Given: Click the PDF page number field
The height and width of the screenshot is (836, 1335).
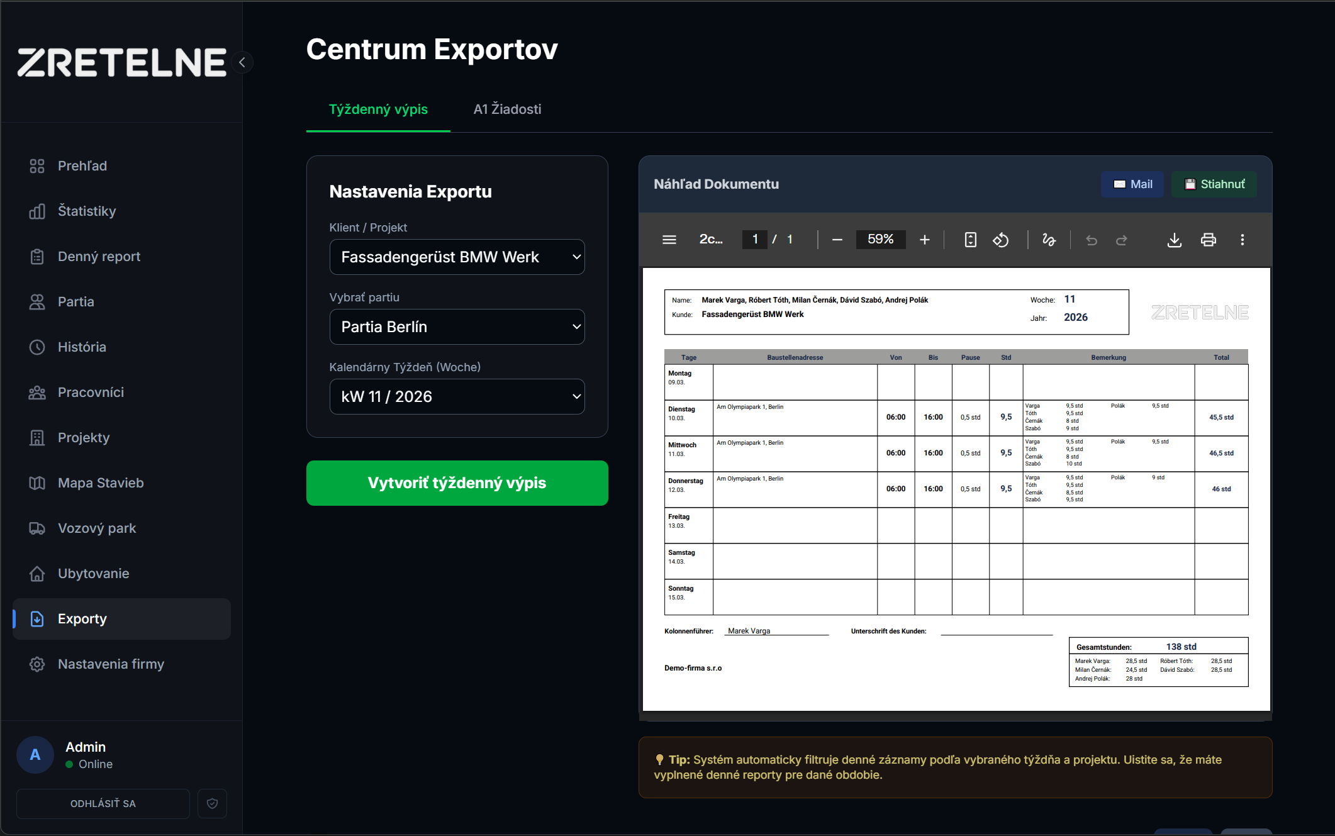Looking at the screenshot, I should (x=755, y=240).
